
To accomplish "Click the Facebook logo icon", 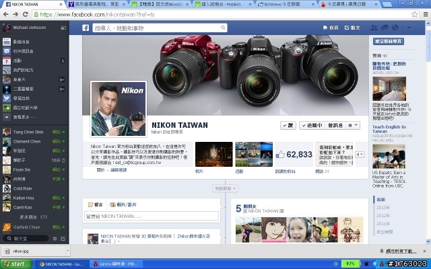I will pos(86,28).
